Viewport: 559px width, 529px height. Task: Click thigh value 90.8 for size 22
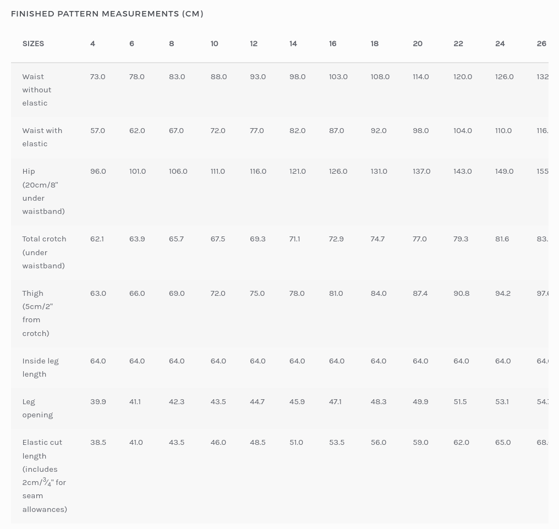(x=461, y=294)
